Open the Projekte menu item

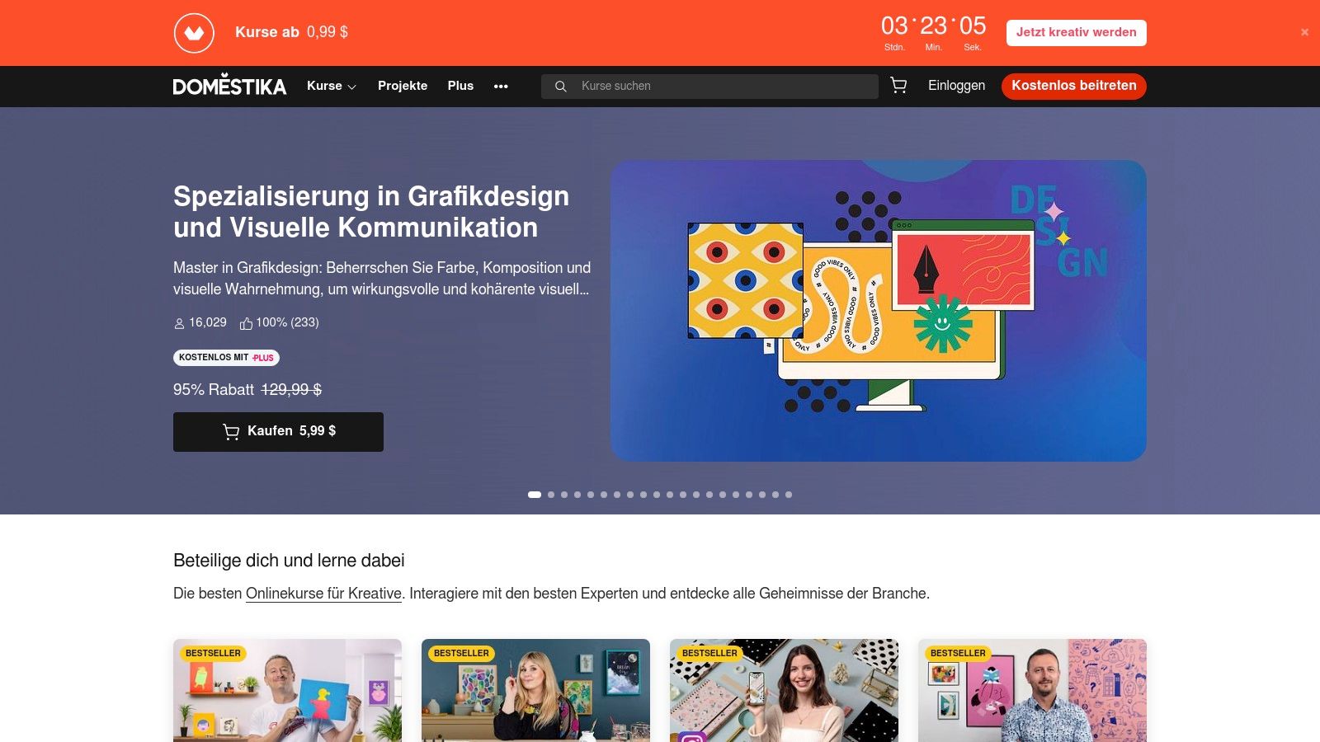click(403, 86)
